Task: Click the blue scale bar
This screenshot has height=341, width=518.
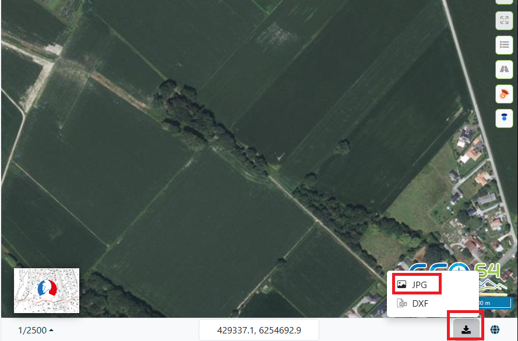Action: pyautogui.click(x=494, y=303)
